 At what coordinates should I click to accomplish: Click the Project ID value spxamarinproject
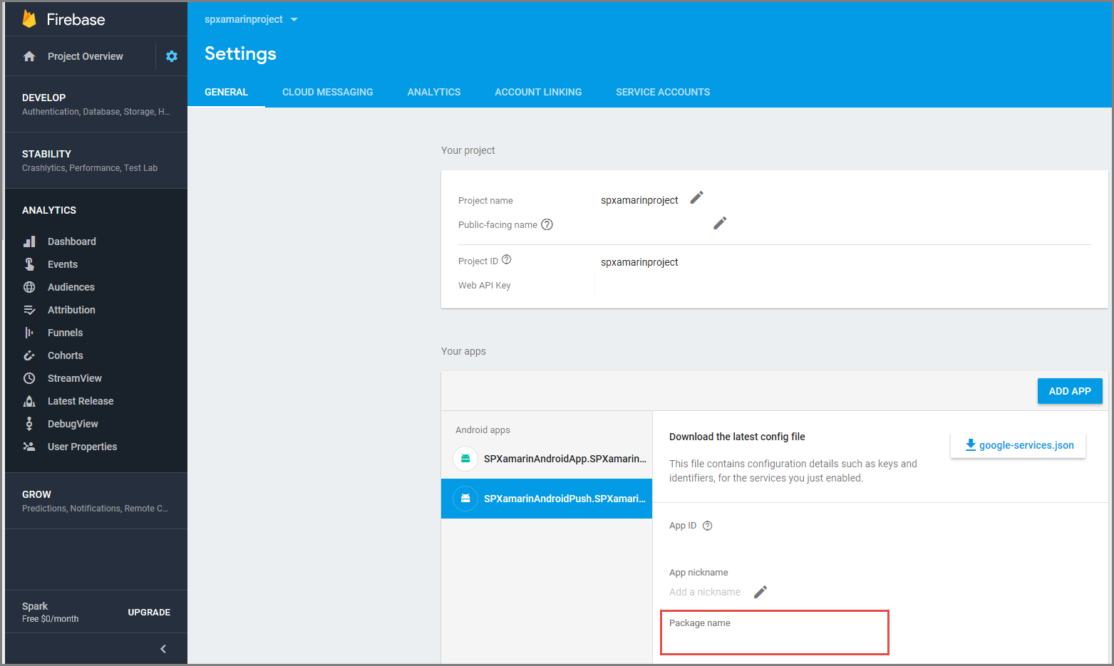click(639, 262)
